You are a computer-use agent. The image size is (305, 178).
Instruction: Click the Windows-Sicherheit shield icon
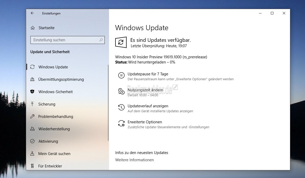[x=32, y=92]
